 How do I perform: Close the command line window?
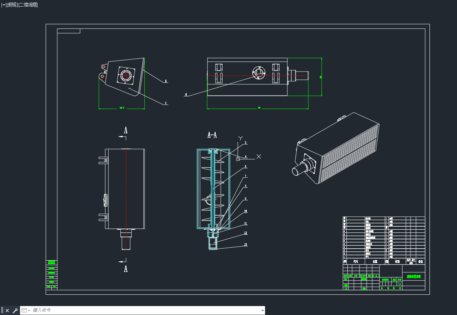7,311
